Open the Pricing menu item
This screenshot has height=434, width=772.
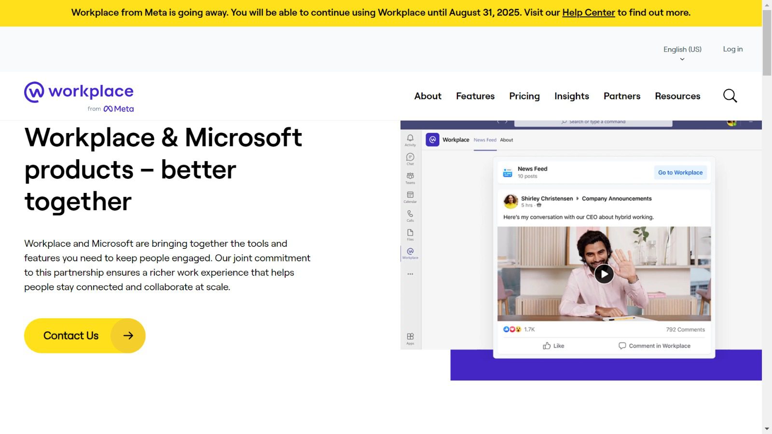(x=524, y=96)
